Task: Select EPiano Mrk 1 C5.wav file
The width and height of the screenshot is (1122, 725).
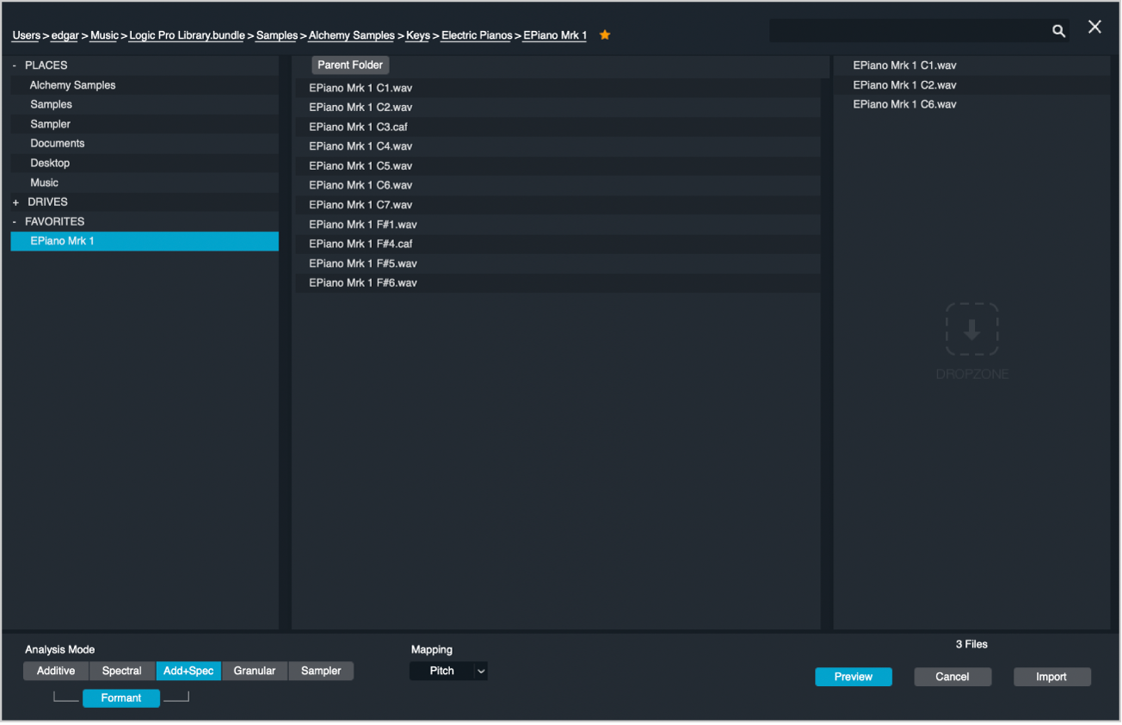Action: (558, 166)
